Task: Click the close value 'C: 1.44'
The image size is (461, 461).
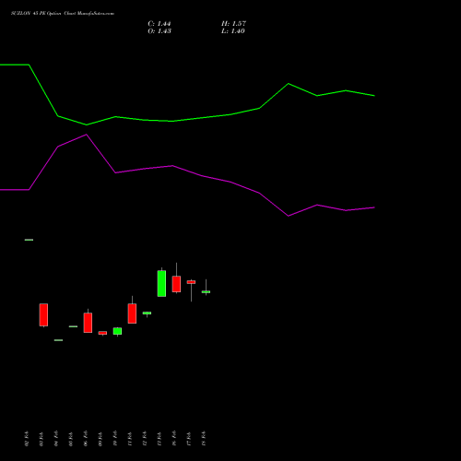Action: tap(160, 24)
